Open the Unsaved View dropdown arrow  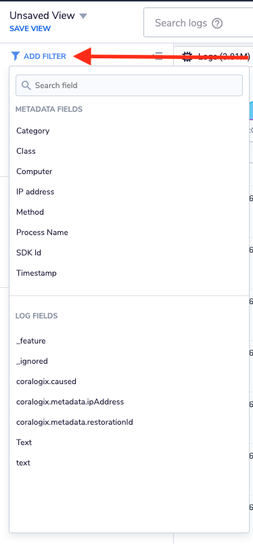[83, 16]
